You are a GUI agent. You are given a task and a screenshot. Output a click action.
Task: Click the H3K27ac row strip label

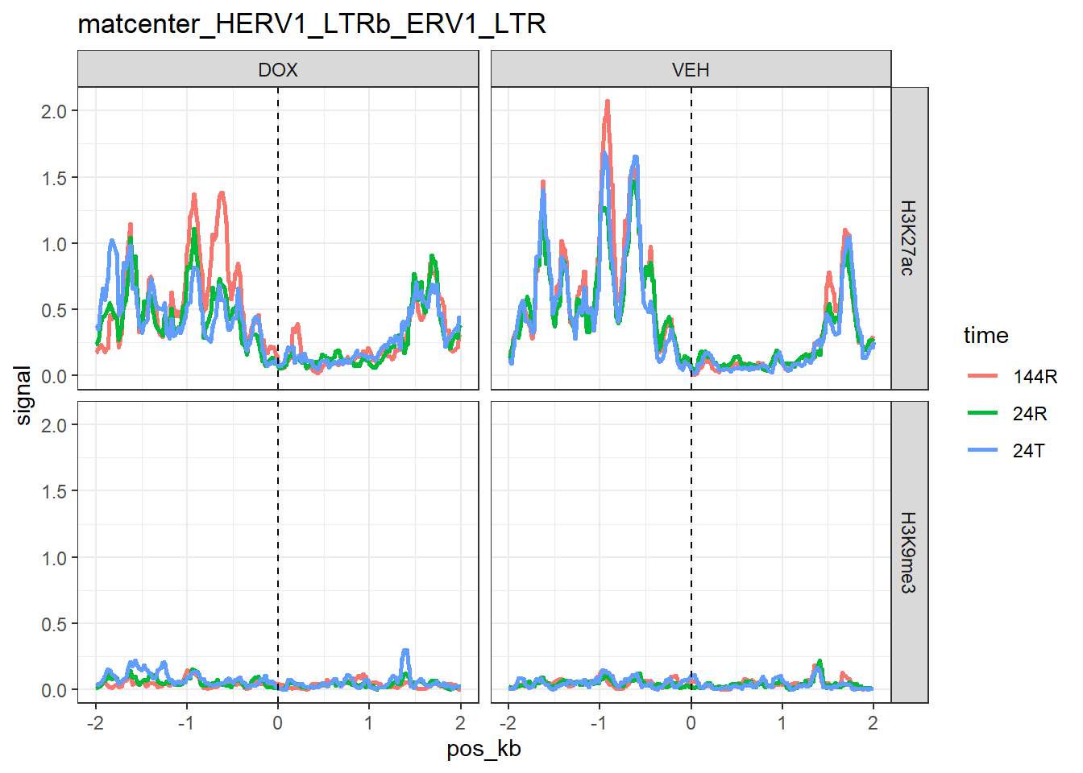(909, 238)
